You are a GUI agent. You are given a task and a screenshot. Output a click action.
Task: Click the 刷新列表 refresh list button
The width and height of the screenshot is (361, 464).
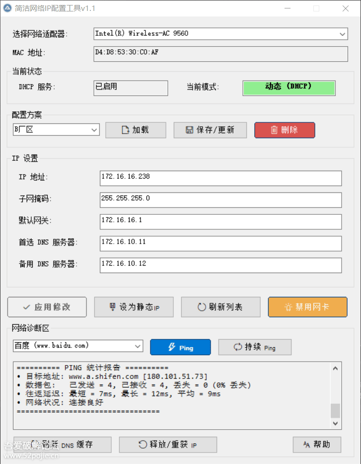coord(220,307)
